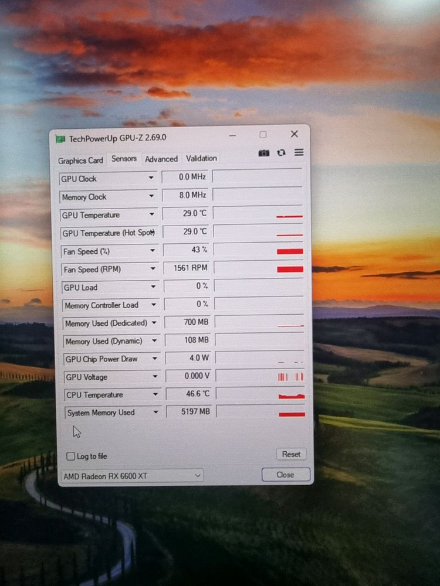Open the Advanced tab

point(161,159)
